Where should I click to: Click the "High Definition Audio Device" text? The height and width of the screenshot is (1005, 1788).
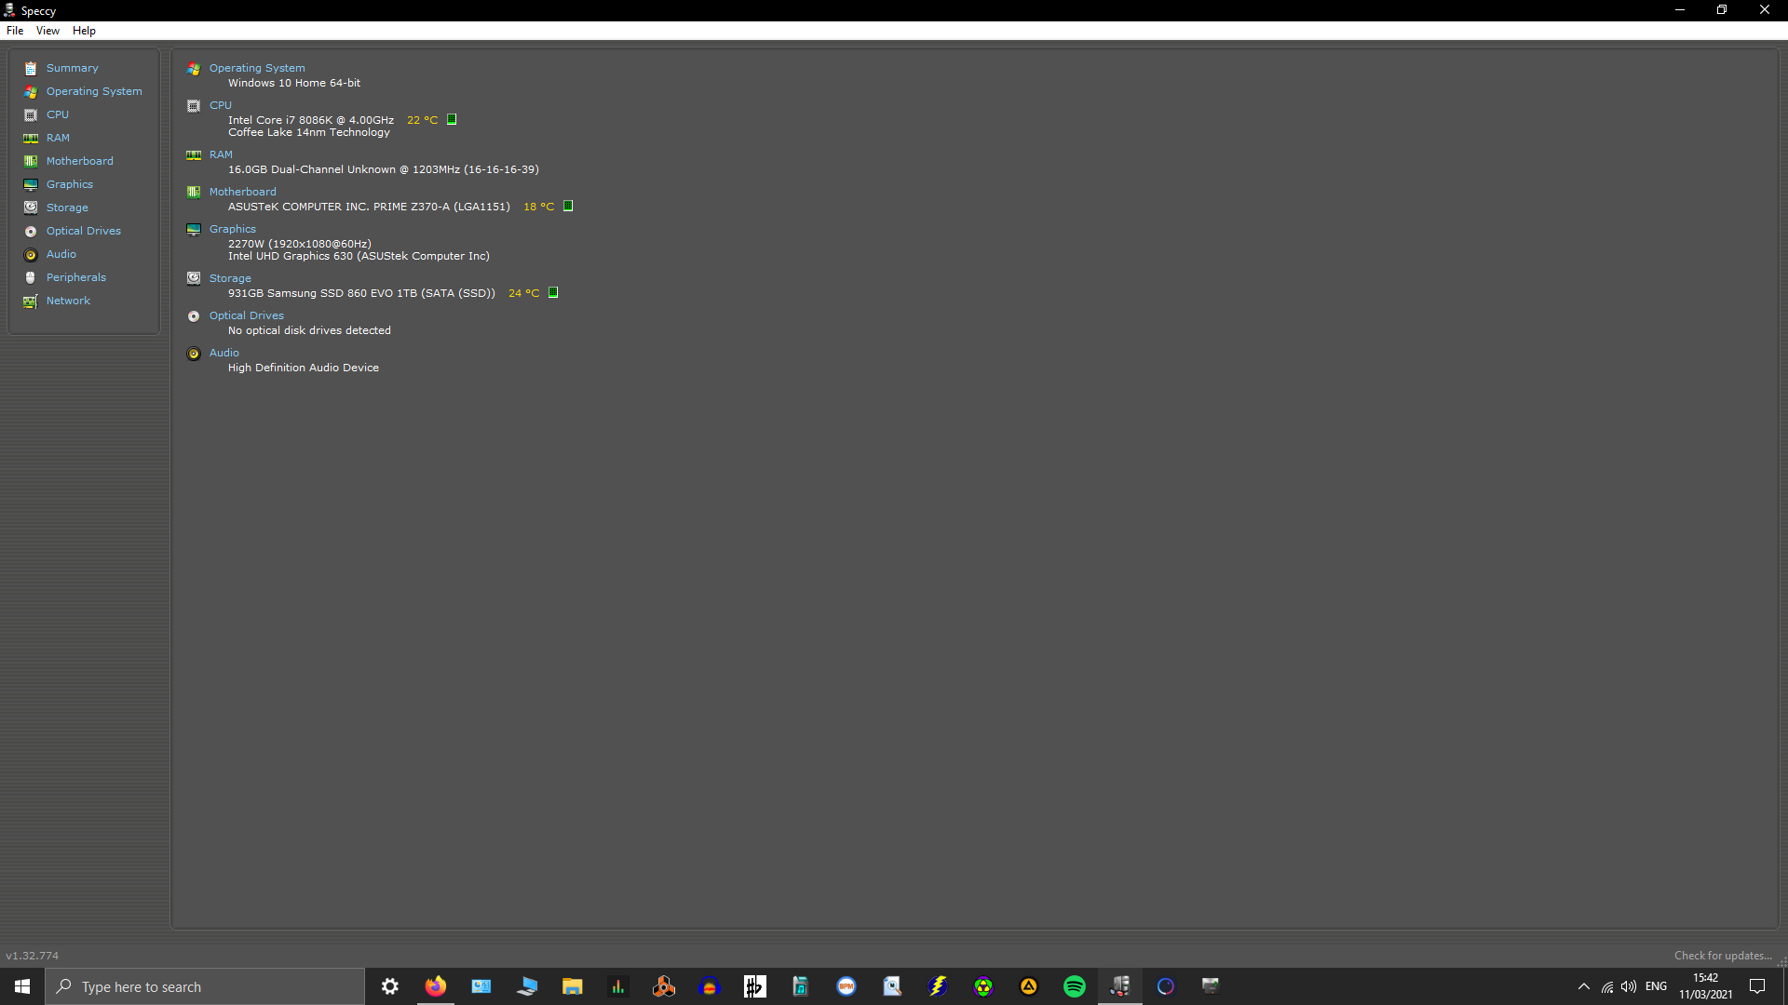[x=304, y=368]
